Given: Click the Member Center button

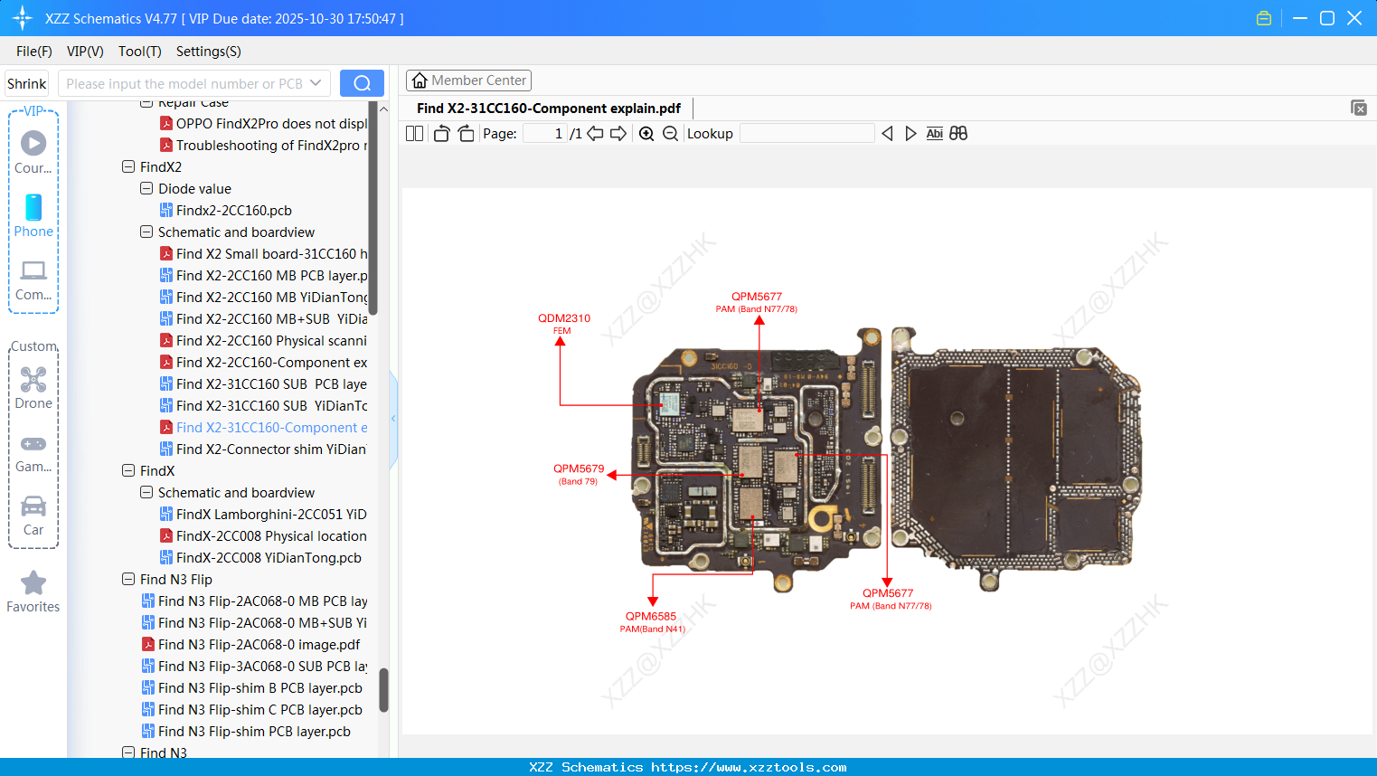Looking at the screenshot, I should click(468, 80).
